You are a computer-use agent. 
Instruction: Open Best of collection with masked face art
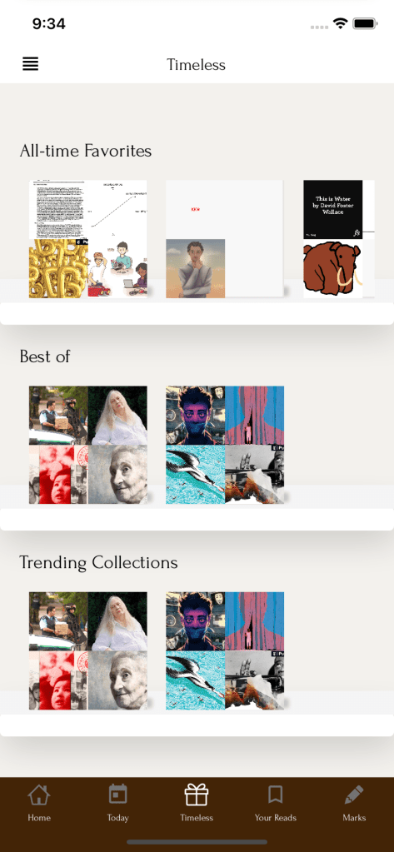(224, 445)
